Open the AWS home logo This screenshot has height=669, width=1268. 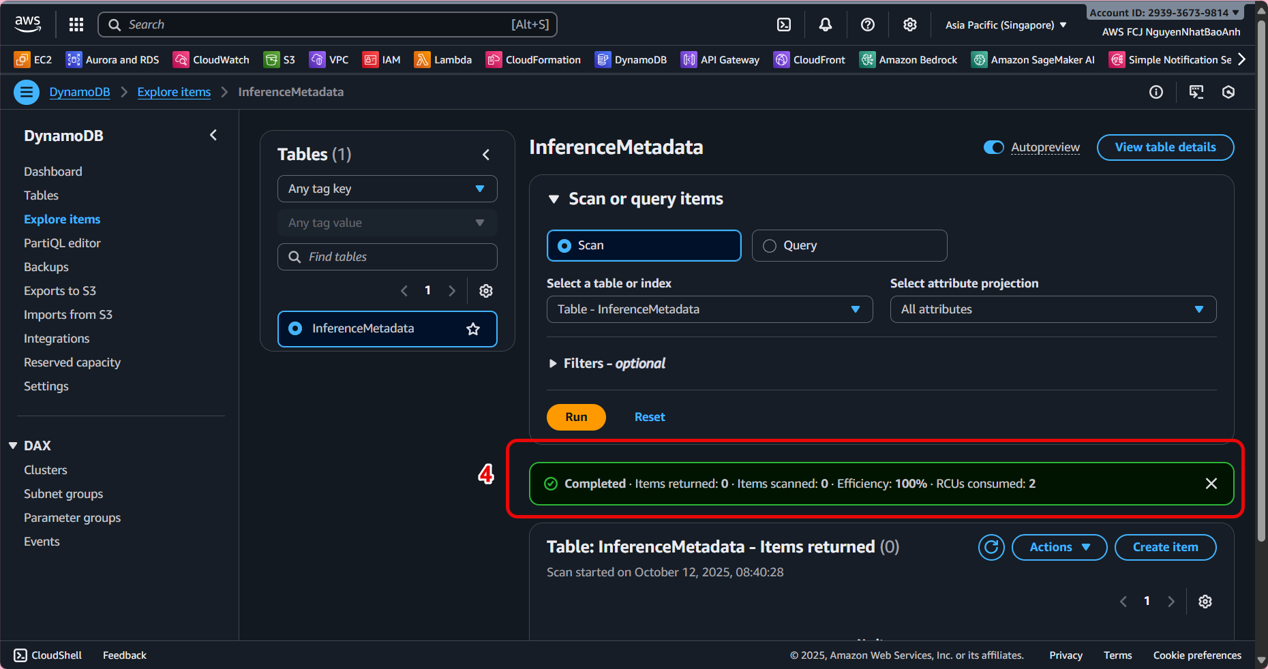[27, 24]
